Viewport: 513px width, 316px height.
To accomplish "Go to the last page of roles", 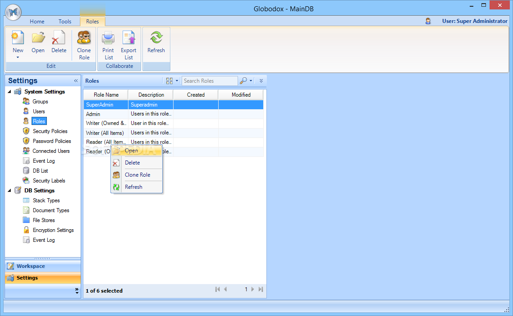I will (x=261, y=289).
